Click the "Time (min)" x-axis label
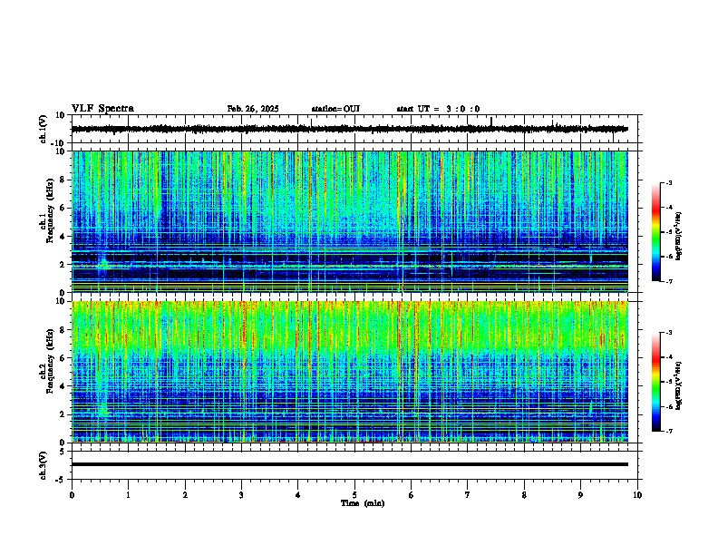The height and width of the screenshot is (555, 718). click(x=363, y=503)
